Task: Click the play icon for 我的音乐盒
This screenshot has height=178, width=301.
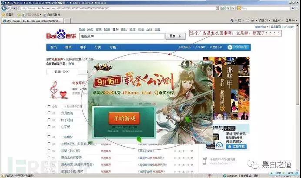Action: pyautogui.click(x=230, y=47)
